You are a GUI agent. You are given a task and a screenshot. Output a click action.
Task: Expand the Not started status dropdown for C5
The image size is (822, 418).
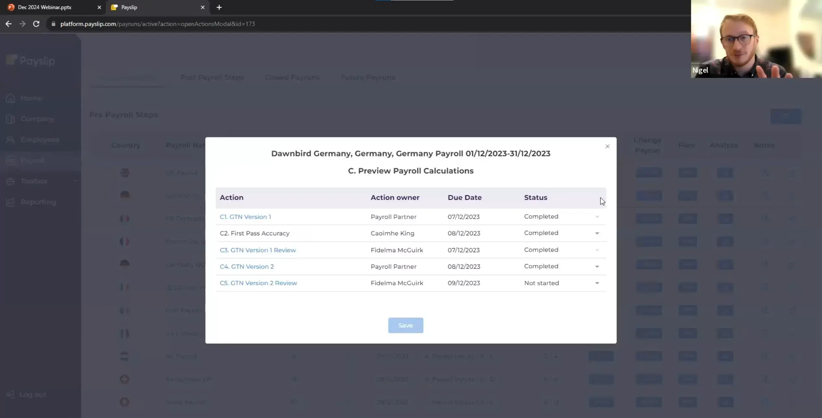pyautogui.click(x=597, y=283)
